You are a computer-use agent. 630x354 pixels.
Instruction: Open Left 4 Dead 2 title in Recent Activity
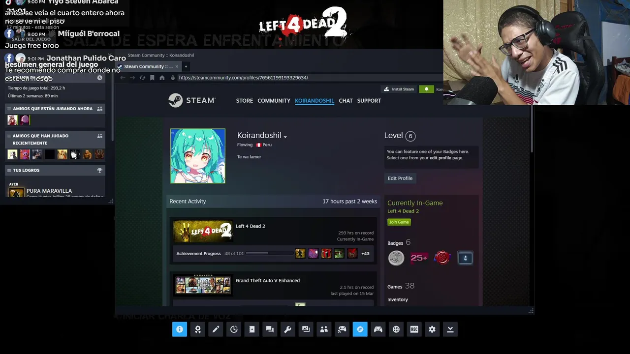coord(251,226)
